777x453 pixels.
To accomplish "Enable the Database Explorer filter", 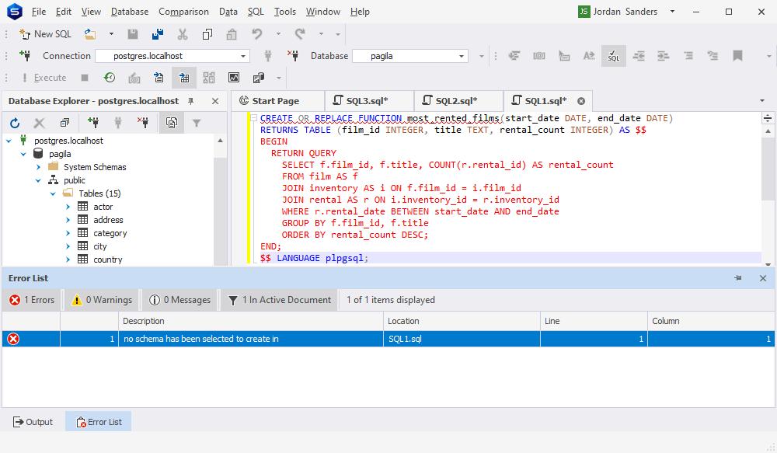I will click(196, 122).
